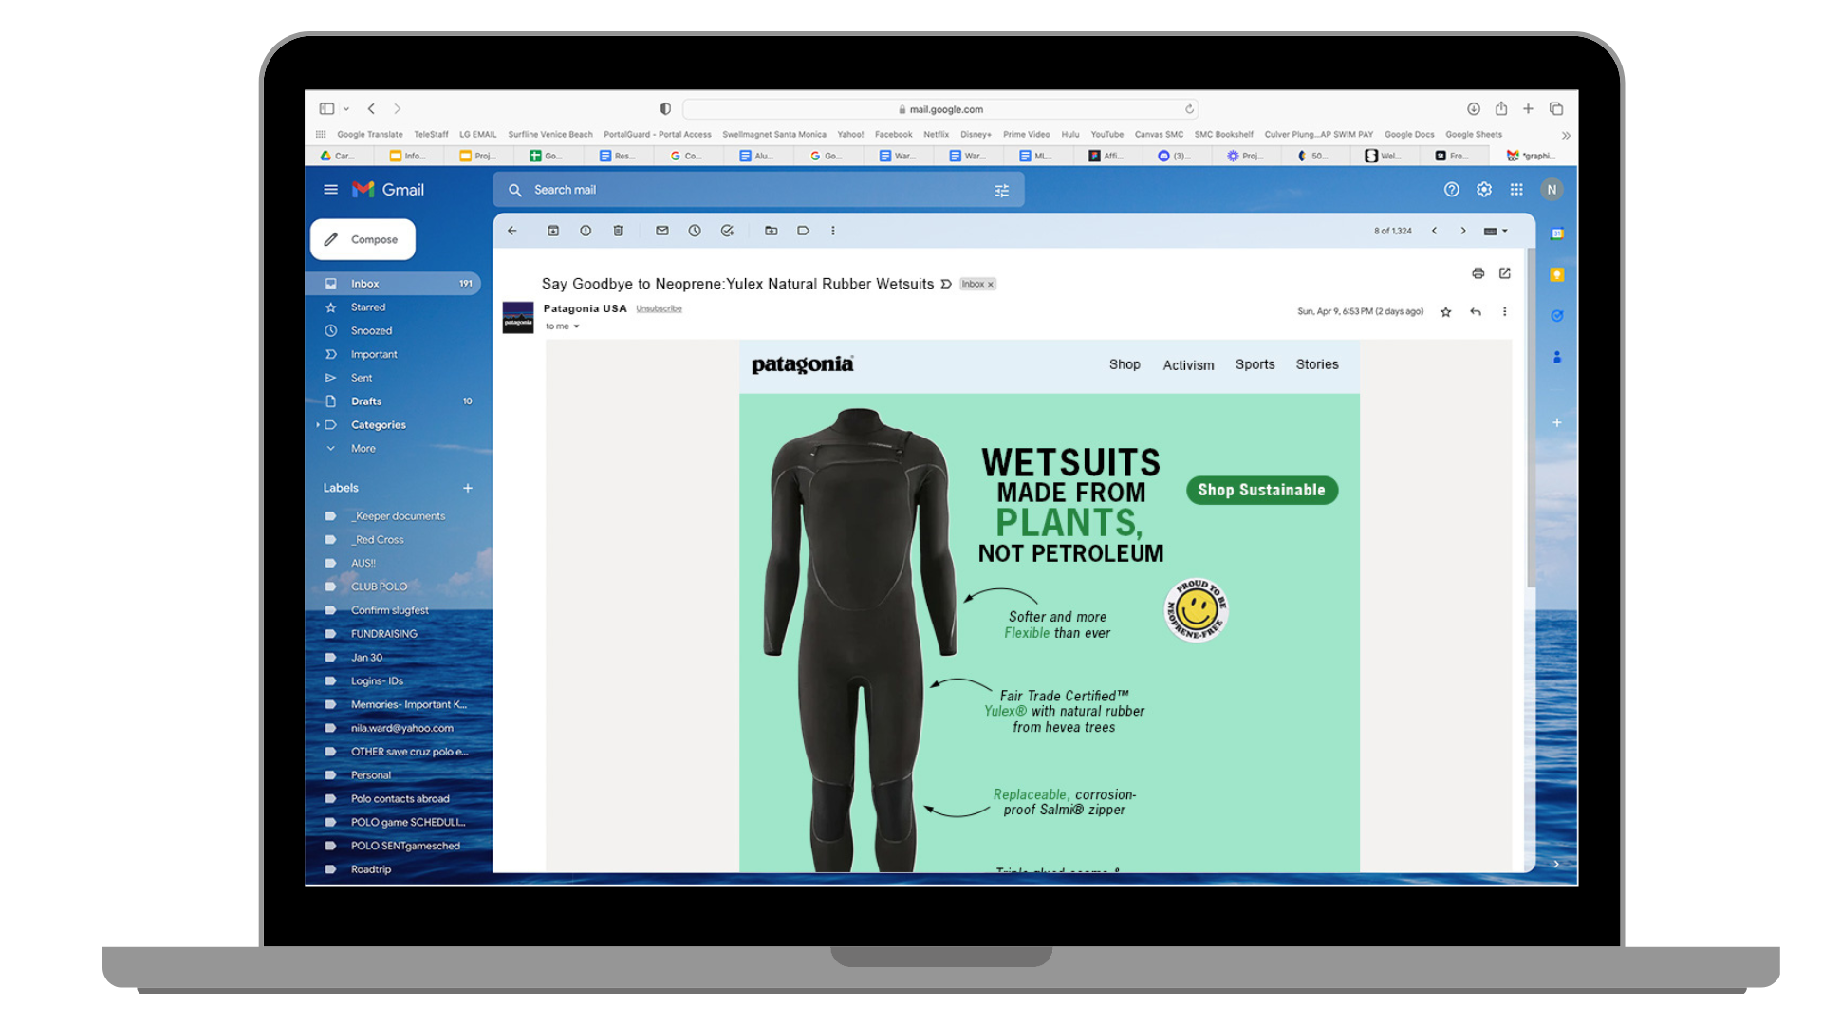The height and width of the screenshot is (1025, 1822).
Task: Remove the Inbox label with its x
Action: (991, 284)
